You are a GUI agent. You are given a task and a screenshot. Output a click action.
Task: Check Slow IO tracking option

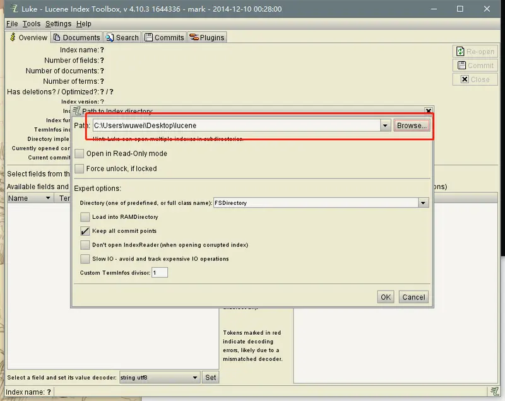click(x=85, y=259)
